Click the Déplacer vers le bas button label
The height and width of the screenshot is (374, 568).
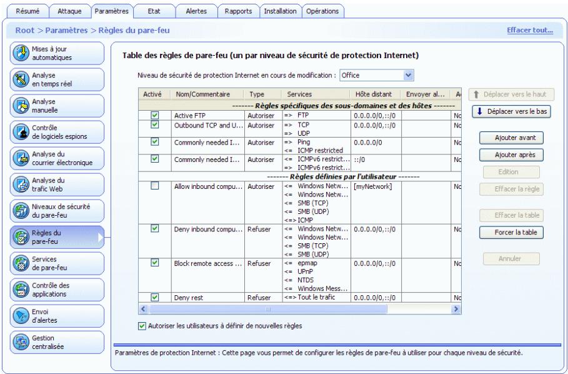pyautogui.click(x=517, y=111)
